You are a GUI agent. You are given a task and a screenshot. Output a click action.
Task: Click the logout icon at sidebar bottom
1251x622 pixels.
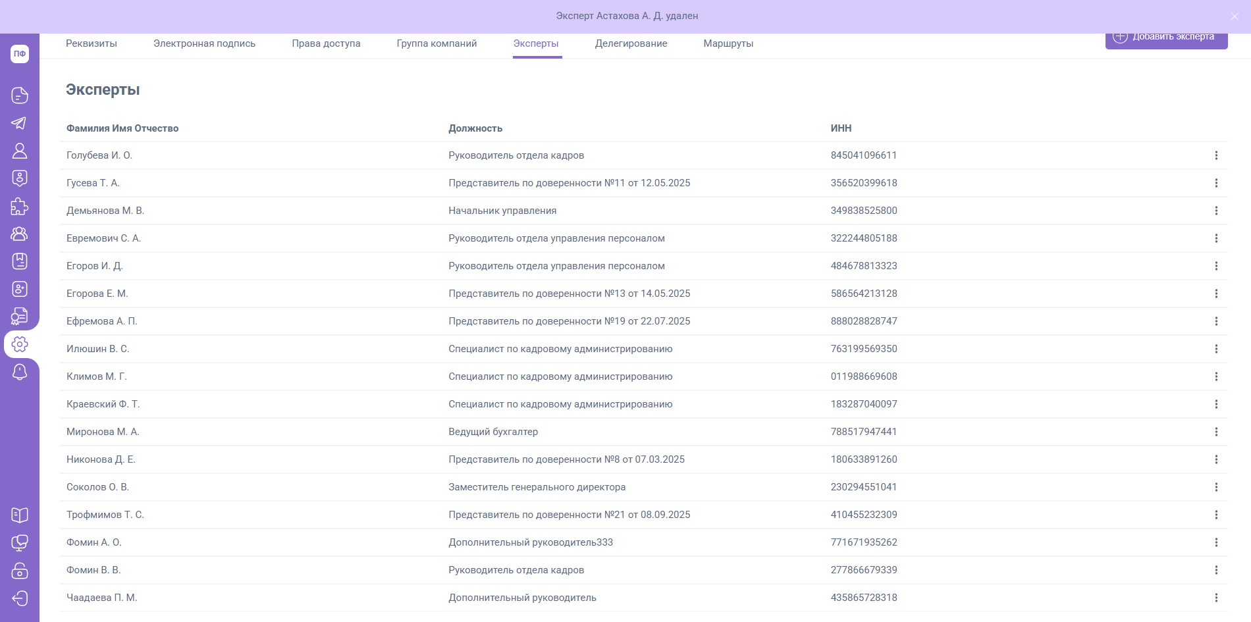[19, 598]
